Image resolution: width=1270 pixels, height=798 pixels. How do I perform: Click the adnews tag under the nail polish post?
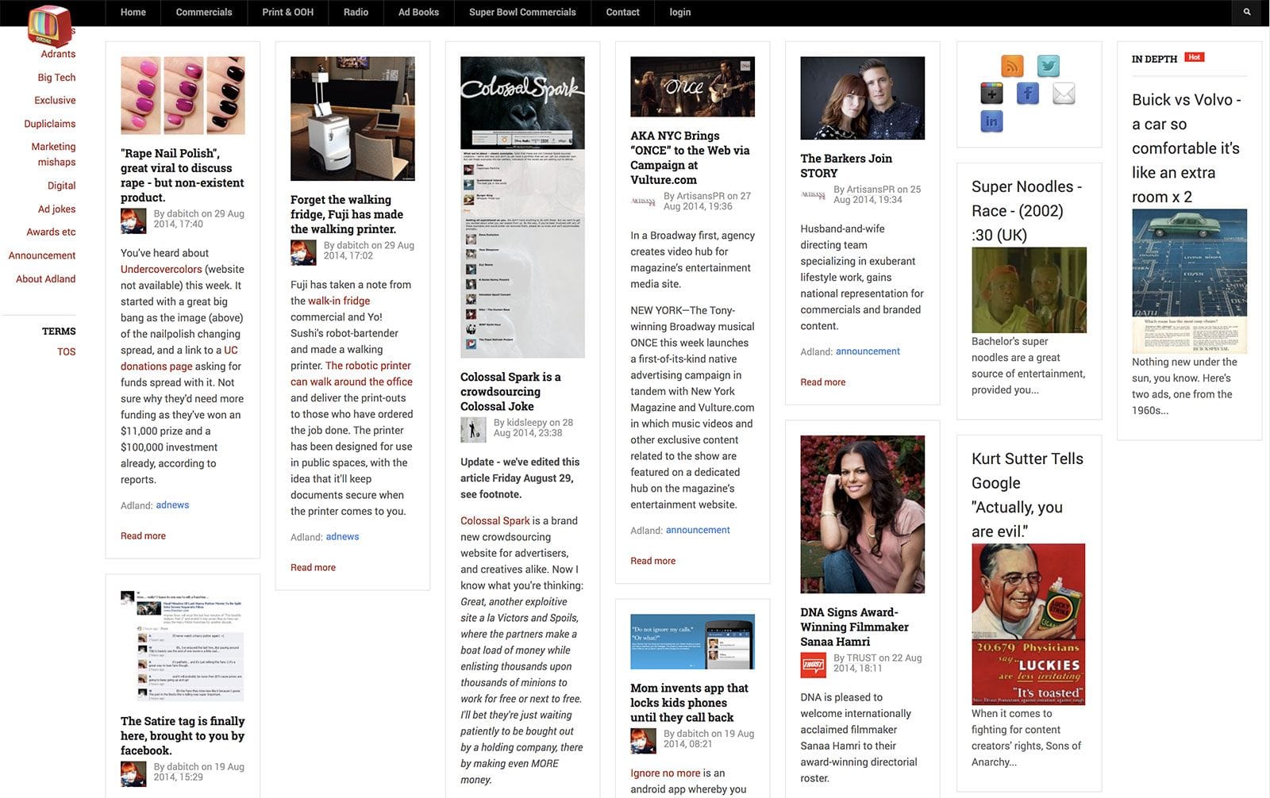172,505
